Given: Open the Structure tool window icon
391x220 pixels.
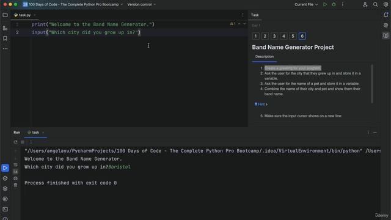Looking at the screenshot, I should (x=5, y=28).
